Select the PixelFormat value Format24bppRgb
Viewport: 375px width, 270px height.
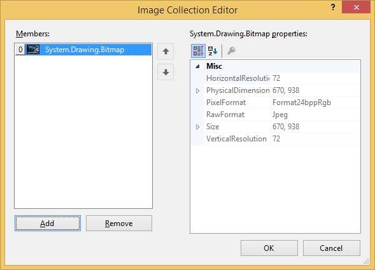pos(302,103)
